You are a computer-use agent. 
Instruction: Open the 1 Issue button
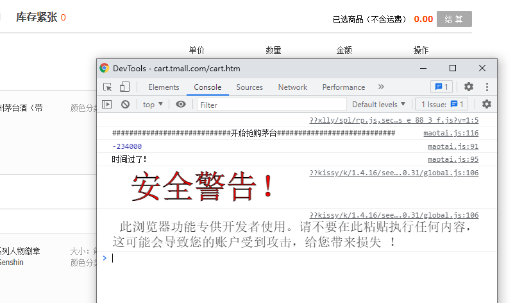(442, 105)
